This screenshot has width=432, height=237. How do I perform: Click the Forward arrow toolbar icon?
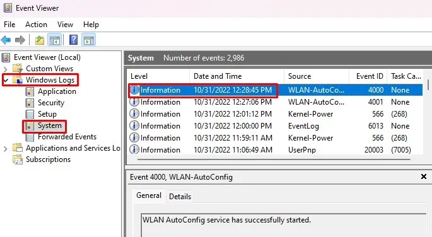click(20, 40)
